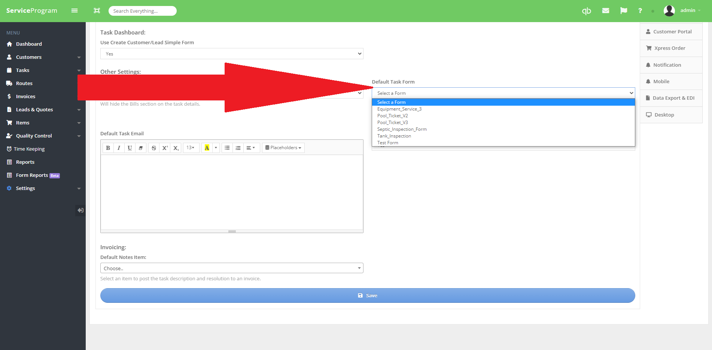
Task: Toggle the hamburger menu icon
Action: click(x=74, y=10)
